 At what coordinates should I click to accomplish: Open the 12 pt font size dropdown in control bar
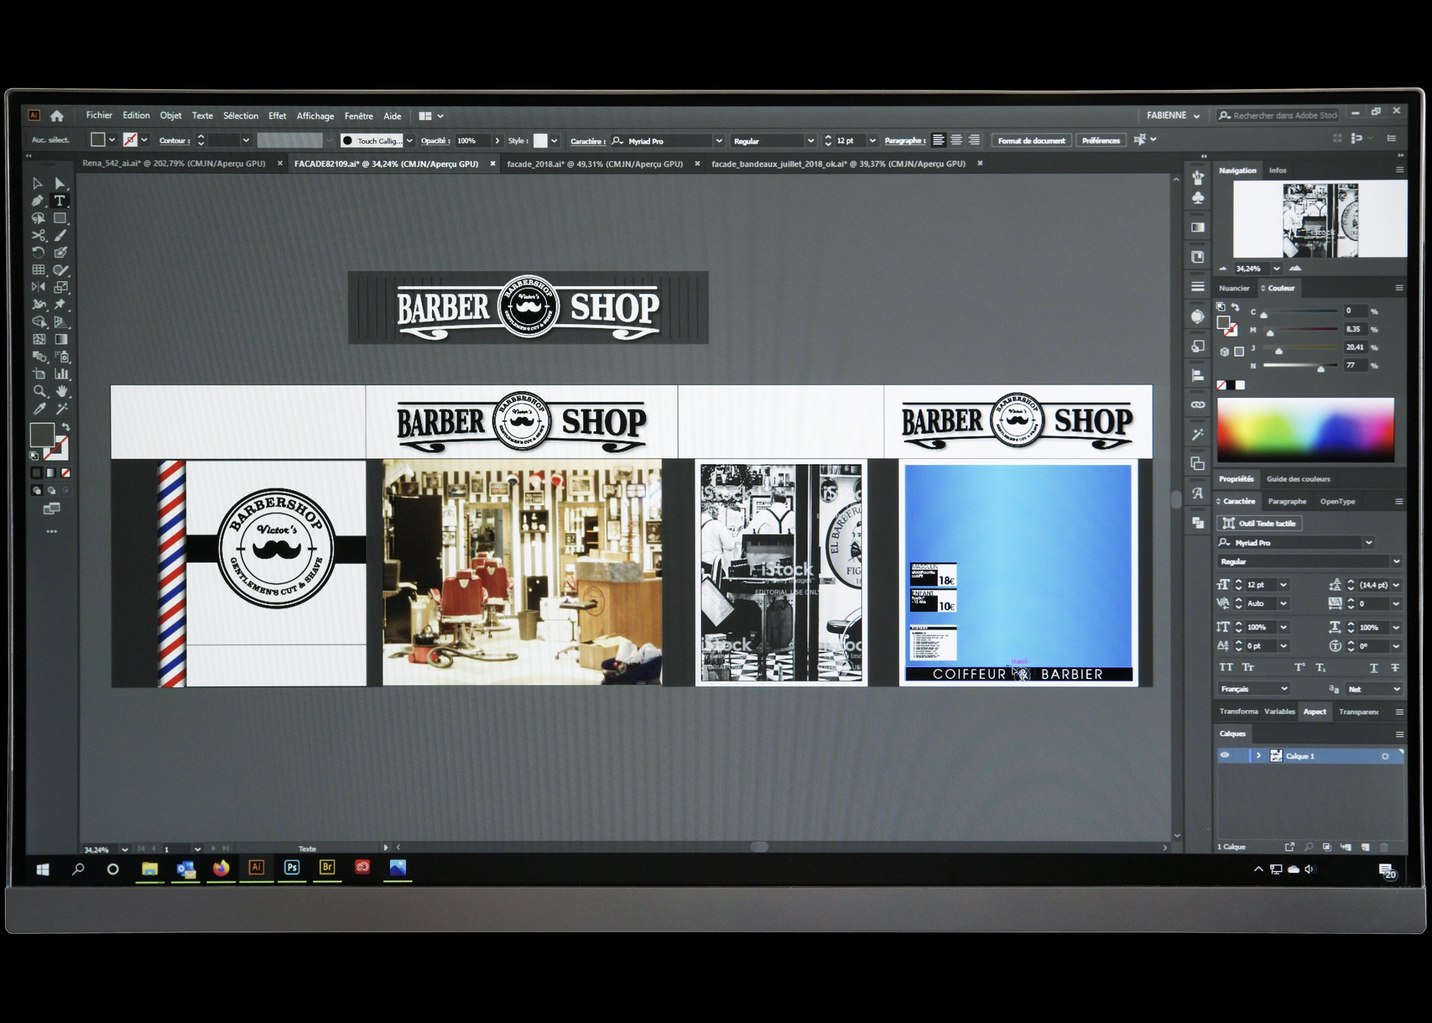point(873,140)
